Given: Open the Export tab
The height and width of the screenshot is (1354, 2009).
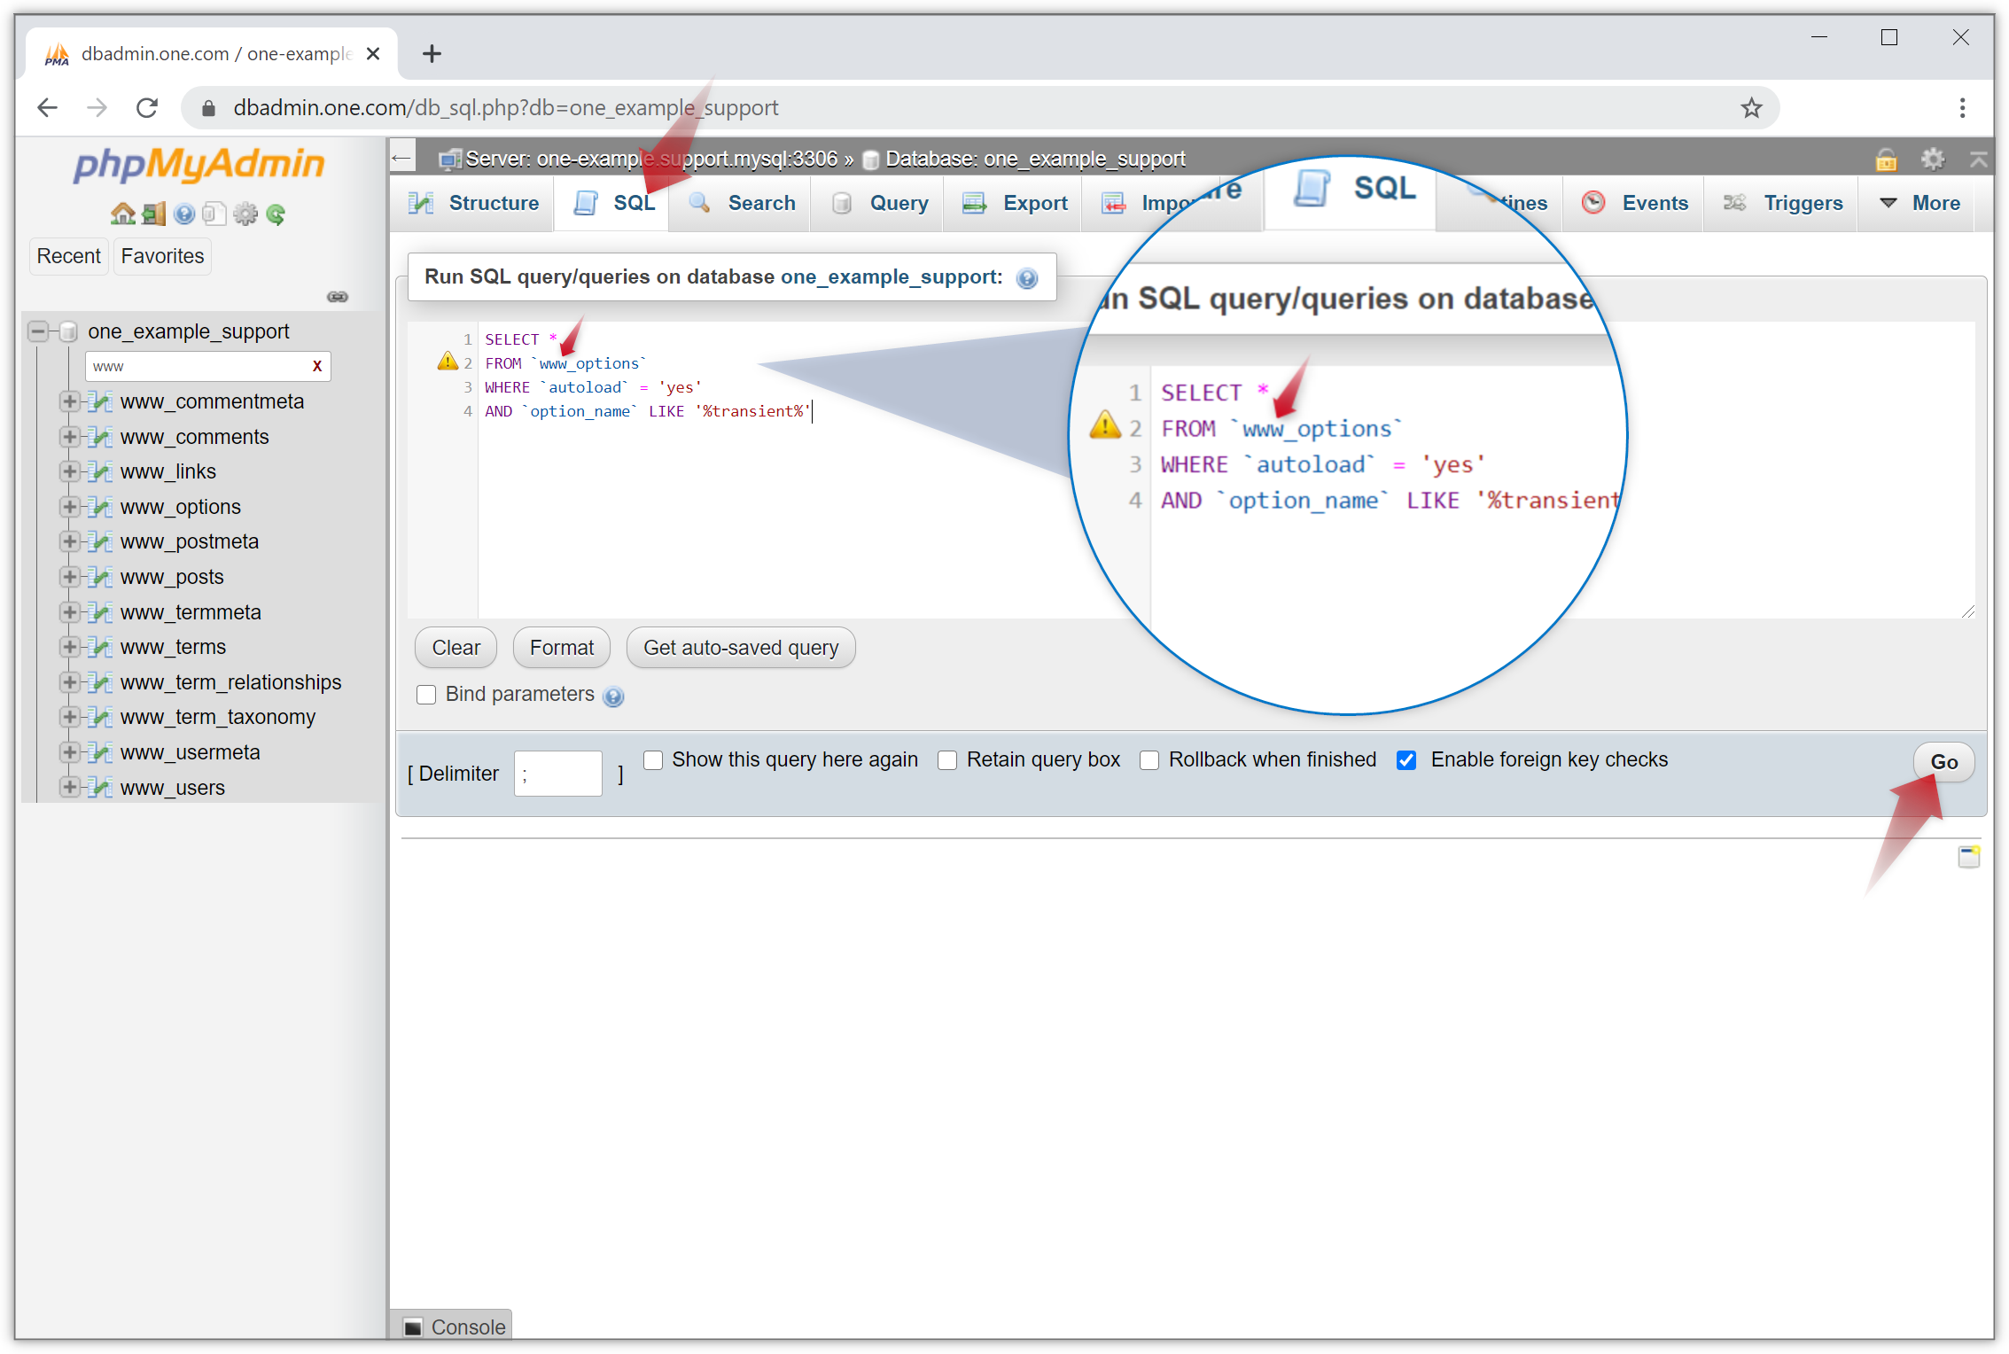Looking at the screenshot, I should 1016,203.
